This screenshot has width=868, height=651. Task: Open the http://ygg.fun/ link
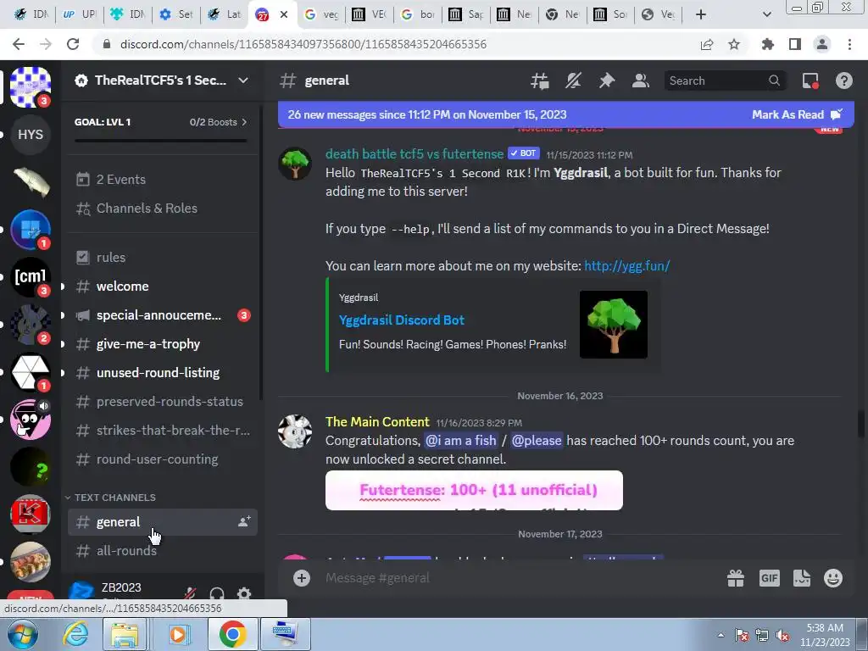click(x=626, y=265)
